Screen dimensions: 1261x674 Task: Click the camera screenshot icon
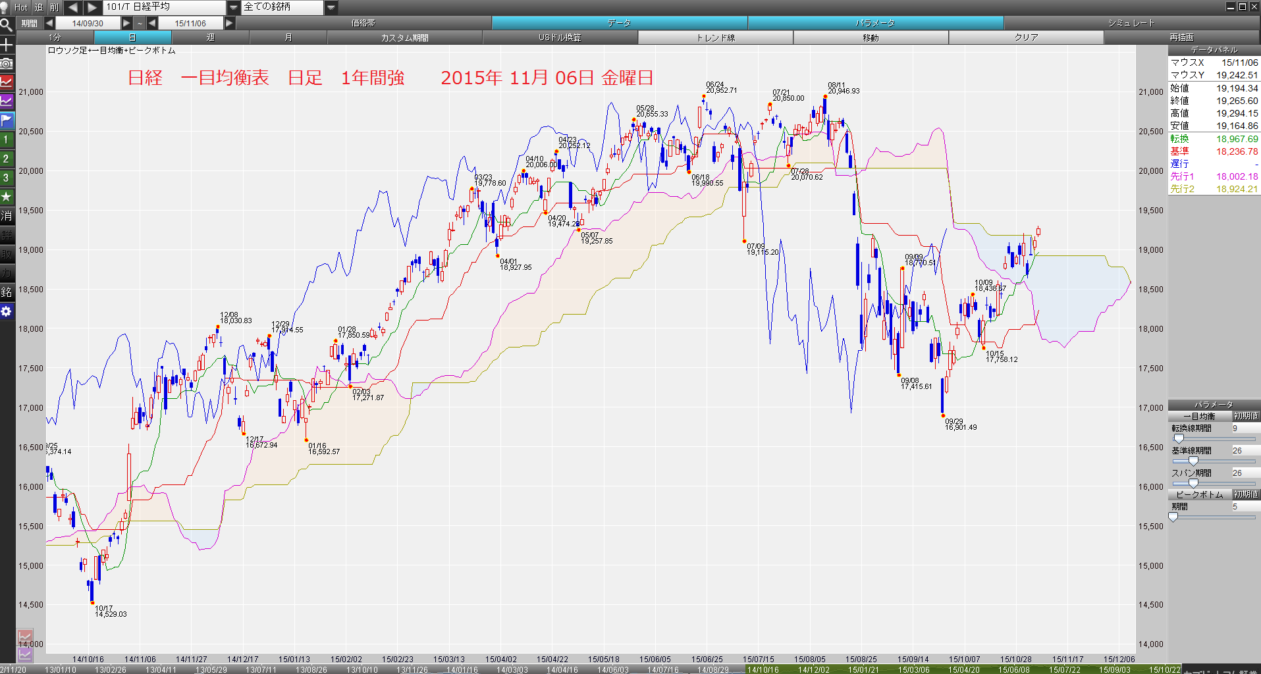(7, 64)
